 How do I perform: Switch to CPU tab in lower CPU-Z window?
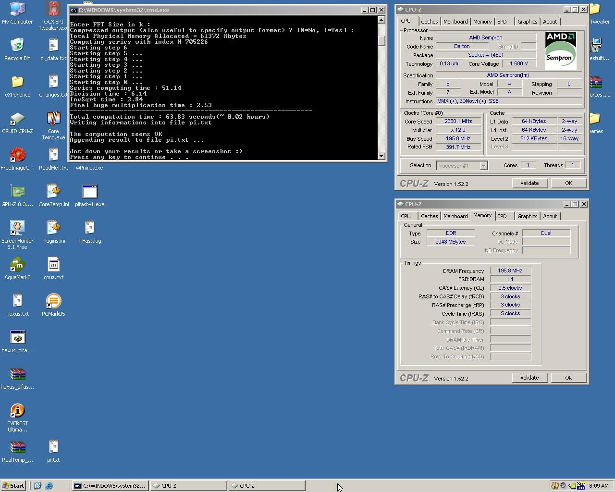(x=406, y=216)
